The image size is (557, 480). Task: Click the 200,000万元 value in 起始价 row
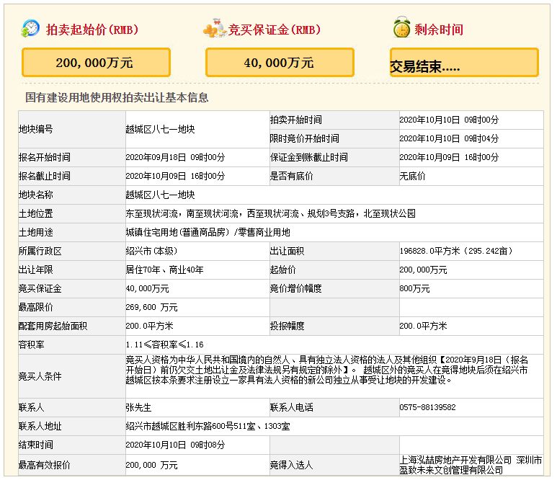click(x=423, y=270)
